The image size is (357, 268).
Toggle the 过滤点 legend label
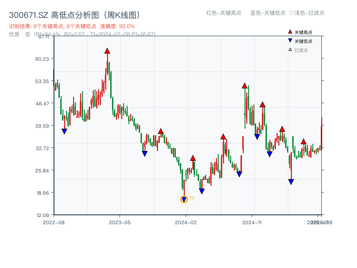(301, 50)
